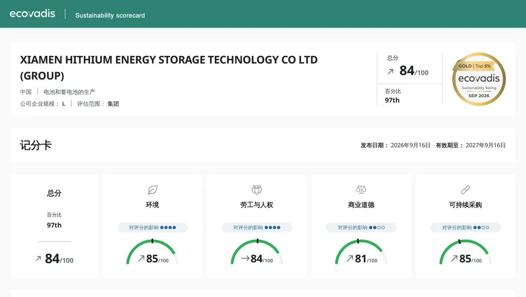Select the 可持续采购 score gauge arc
Image resolution: width=526 pixels, height=297 pixels.
click(466, 251)
